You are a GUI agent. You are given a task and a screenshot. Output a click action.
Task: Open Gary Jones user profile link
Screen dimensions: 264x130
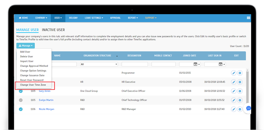click(45, 91)
